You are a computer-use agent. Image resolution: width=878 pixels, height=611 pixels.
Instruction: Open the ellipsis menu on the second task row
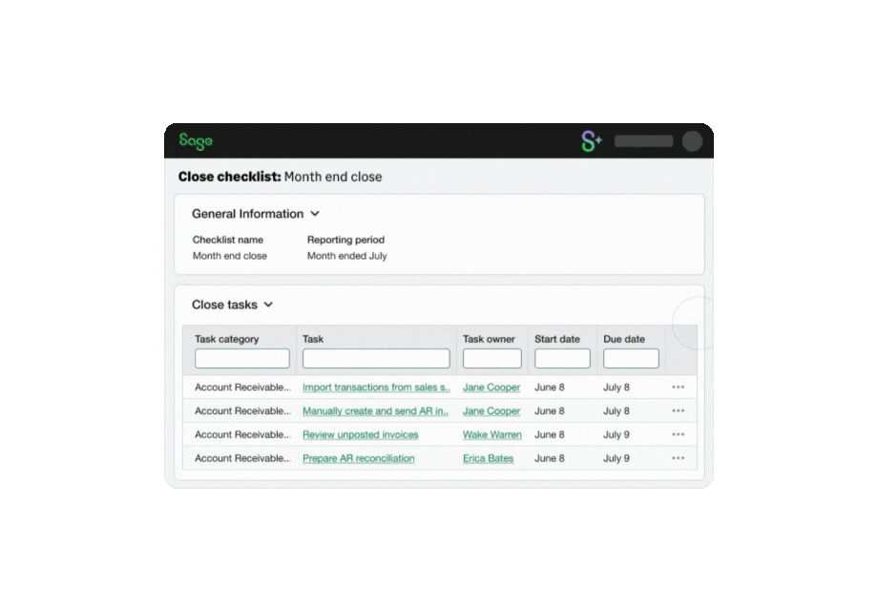679,411
